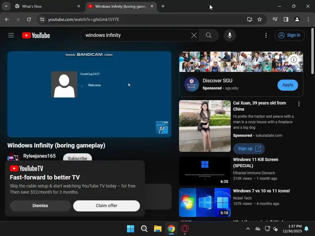
Task: Close the Windows Infinity tab
Action: click(x=152, y=6)
